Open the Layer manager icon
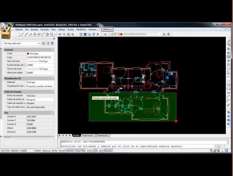 [105, 34]
